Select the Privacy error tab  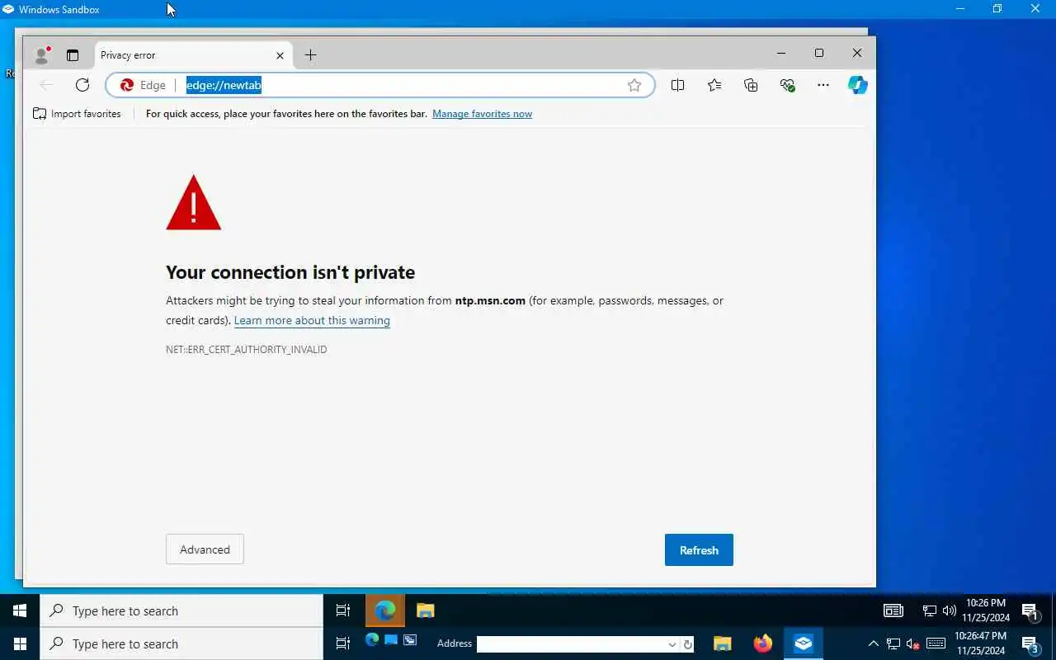(192, 55)
